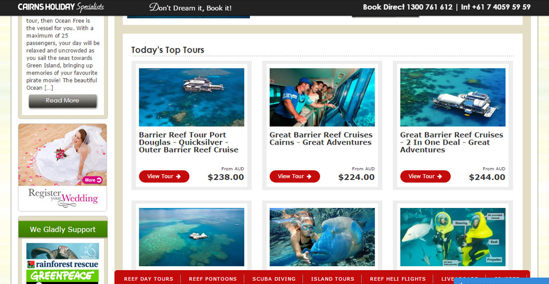Click the Cairns Holiday Specialists logo
This screenshot has width=549, height=284.
click(61, 7)
